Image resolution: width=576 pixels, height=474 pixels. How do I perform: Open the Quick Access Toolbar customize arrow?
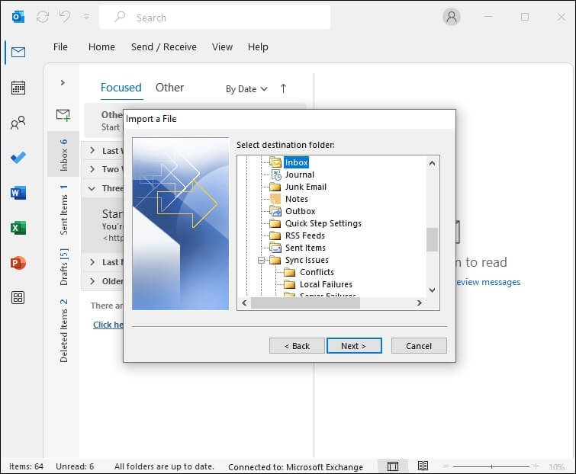[x=86, y=17]
